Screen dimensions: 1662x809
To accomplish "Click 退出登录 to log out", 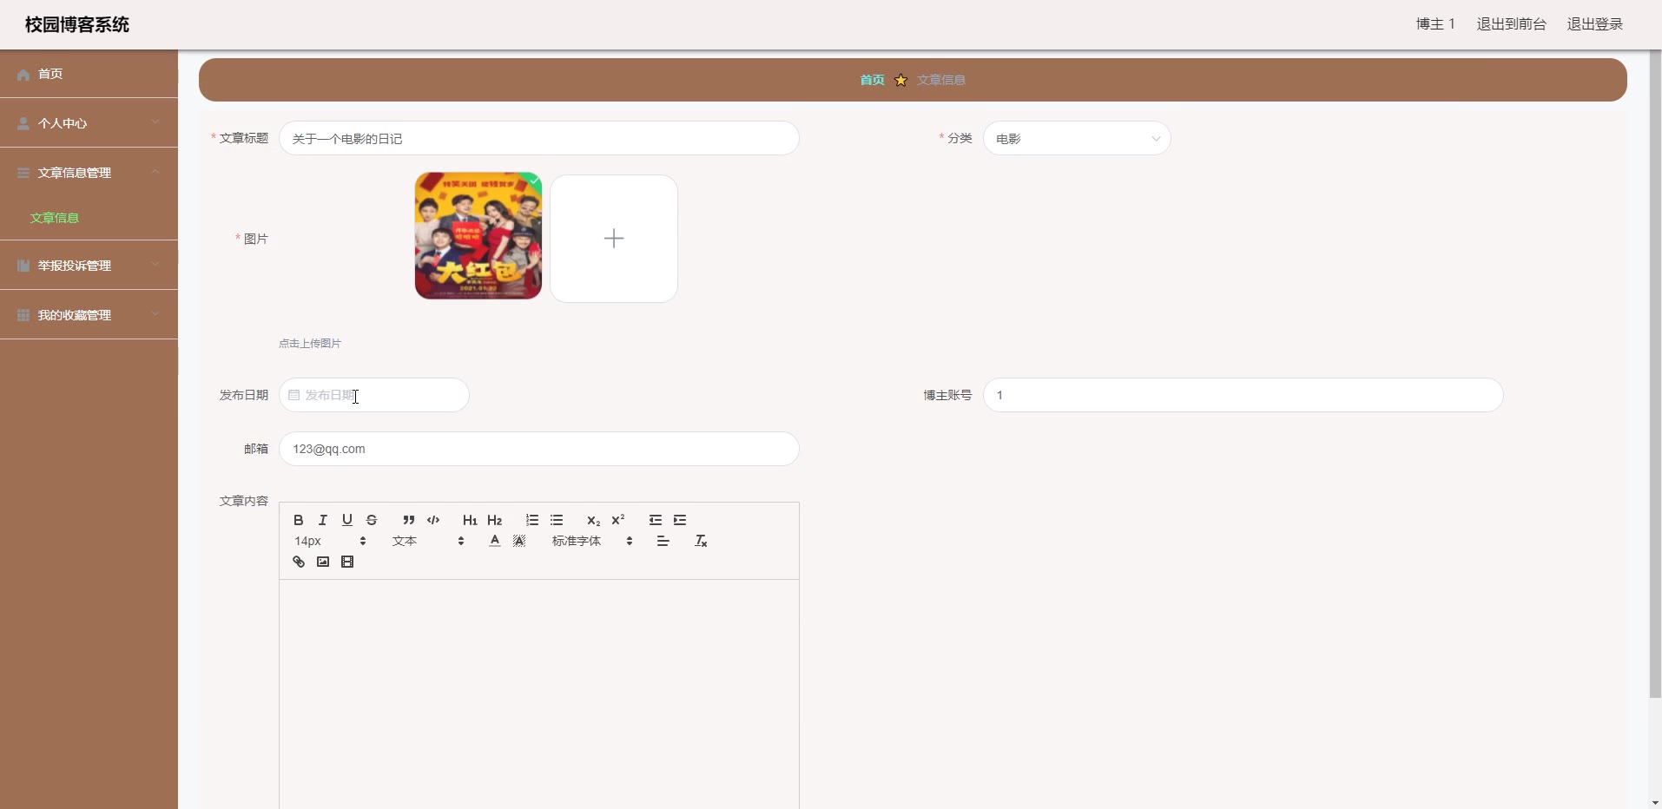I will pyautogui.click(x=1594, y=24).
